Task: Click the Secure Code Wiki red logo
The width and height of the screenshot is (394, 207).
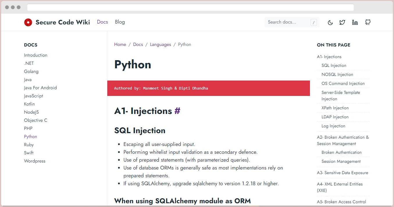Action: pos(28,22)
